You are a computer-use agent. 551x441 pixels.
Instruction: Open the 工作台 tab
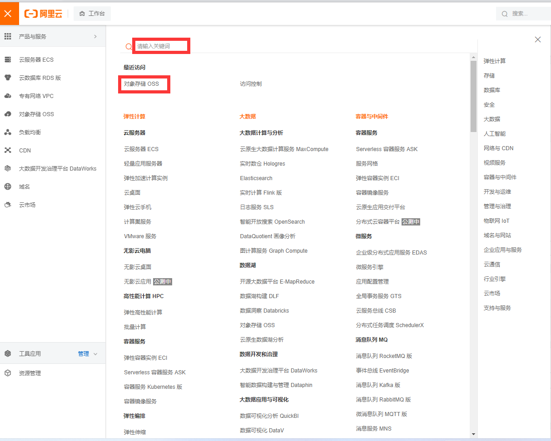[x=92, y=14]
